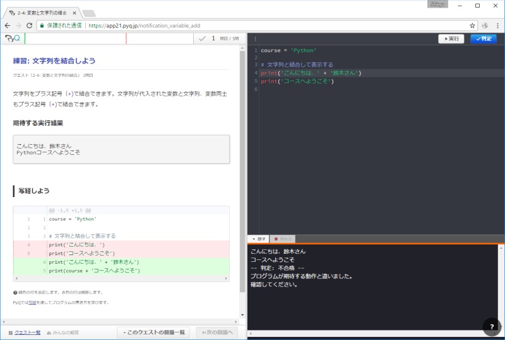Click green diff line print(course + ...)
This screenshot has height=340, width=505.
(121, 271)
